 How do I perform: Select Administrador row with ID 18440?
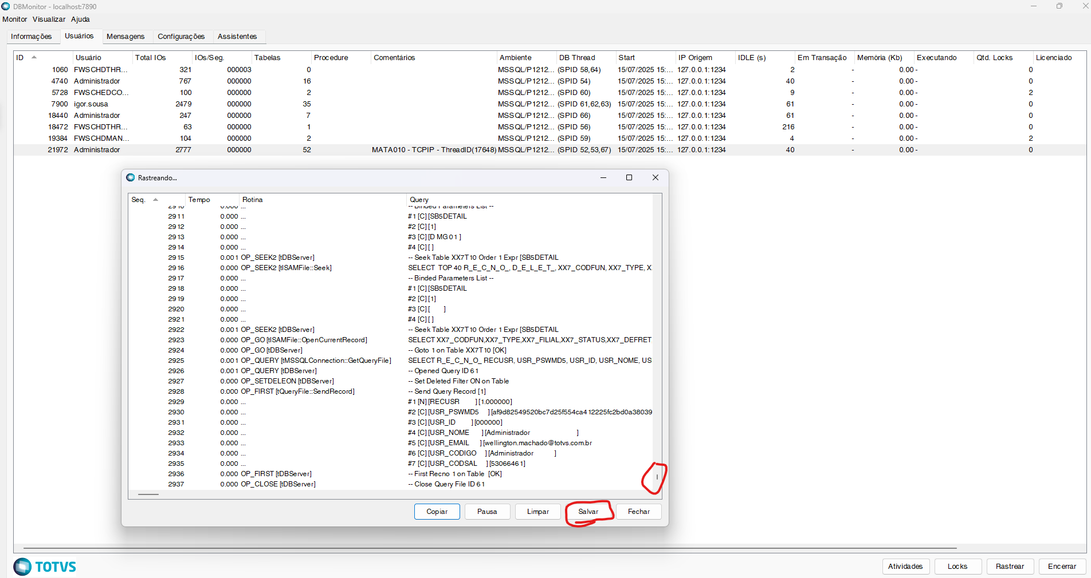click(x=550, y=116)
